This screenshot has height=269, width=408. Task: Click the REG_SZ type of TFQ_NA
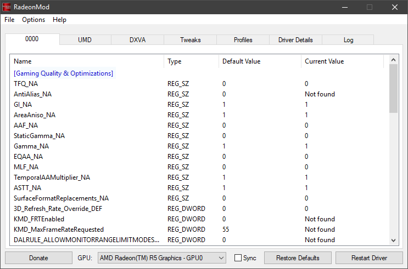(x=178, y=84)
